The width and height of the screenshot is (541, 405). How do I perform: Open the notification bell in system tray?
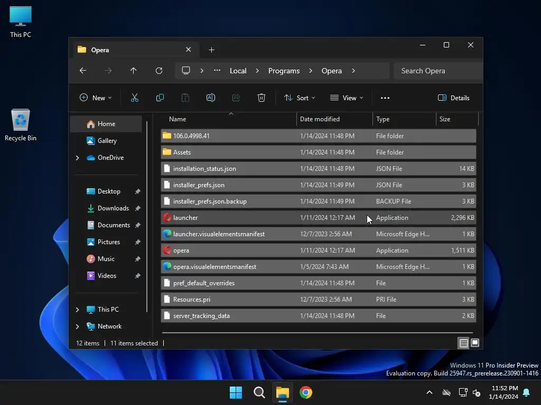(x=527, y=392)
